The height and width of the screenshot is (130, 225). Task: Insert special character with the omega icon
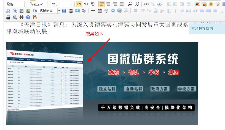tap(113, 11)
